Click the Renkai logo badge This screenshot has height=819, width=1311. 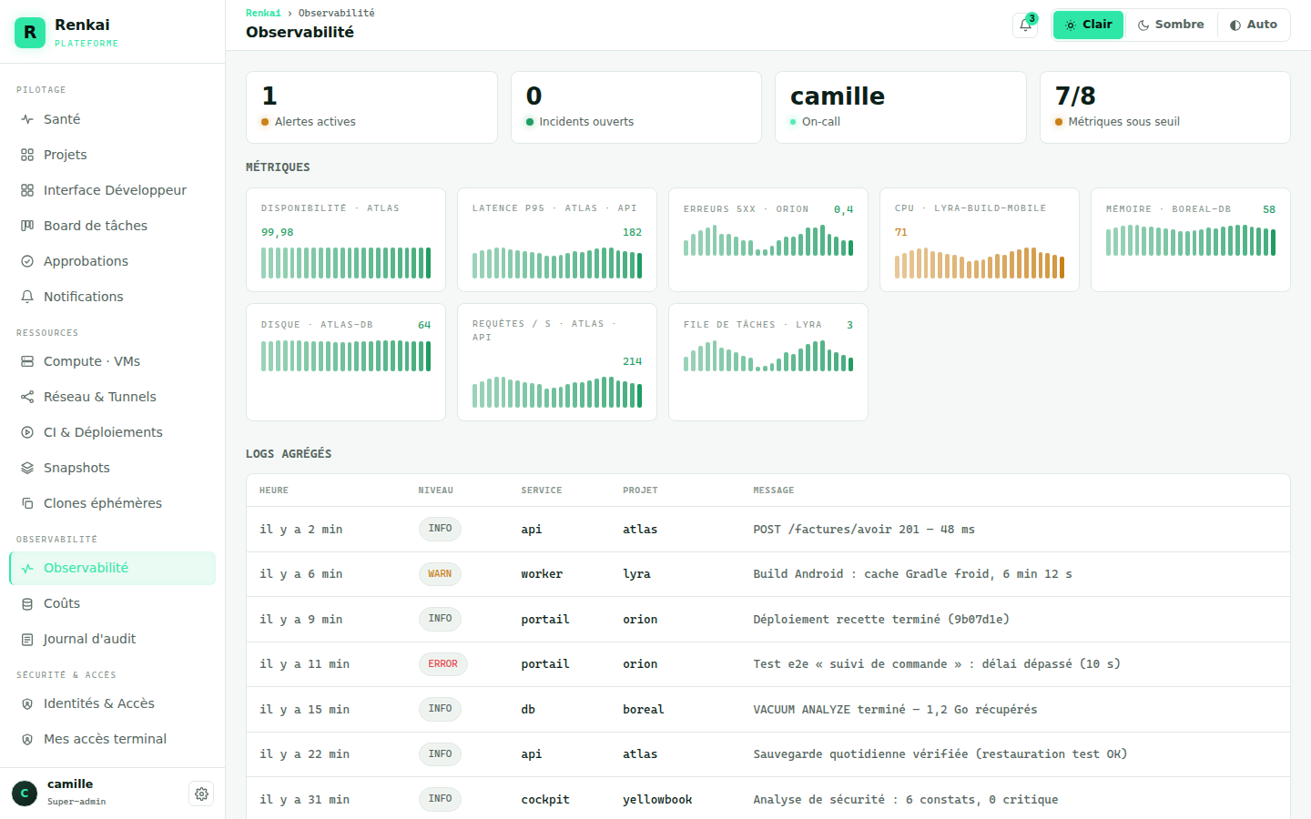coord(30,33)
